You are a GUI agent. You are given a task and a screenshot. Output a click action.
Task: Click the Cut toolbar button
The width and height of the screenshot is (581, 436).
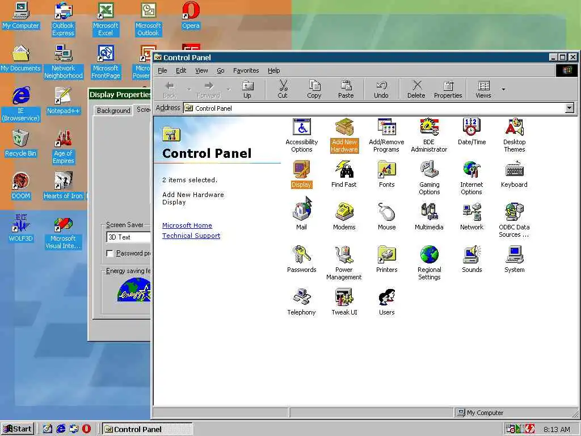coord(283,90)
